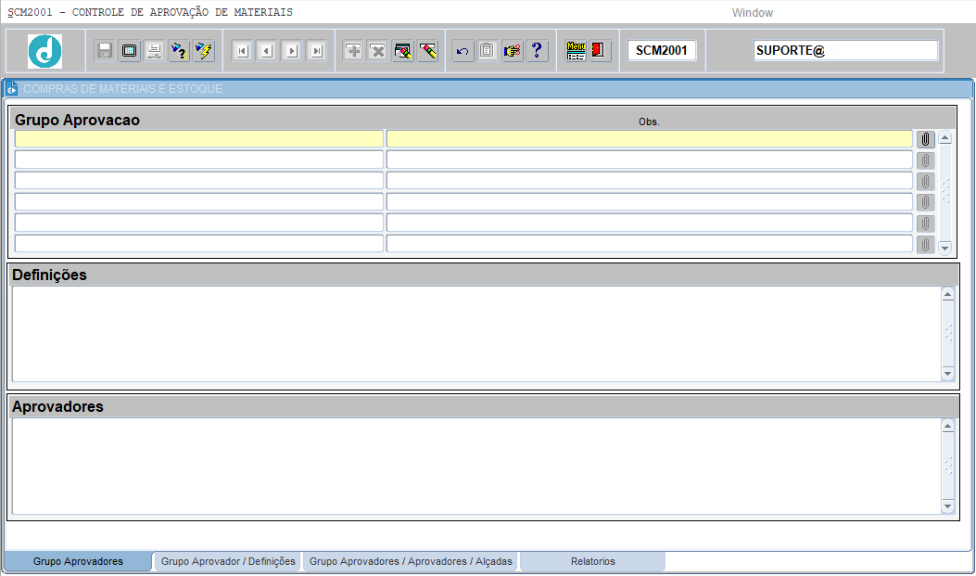Delete record using the X icon

(378, 51)
